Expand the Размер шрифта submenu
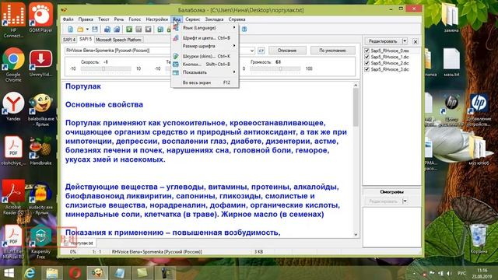 205,46
